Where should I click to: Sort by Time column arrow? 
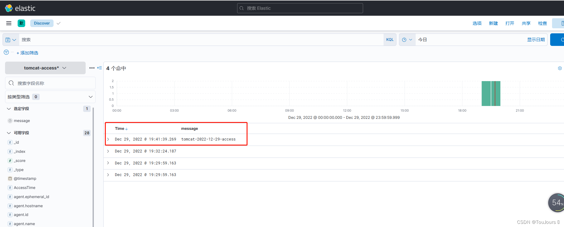[x=127, y=129]
